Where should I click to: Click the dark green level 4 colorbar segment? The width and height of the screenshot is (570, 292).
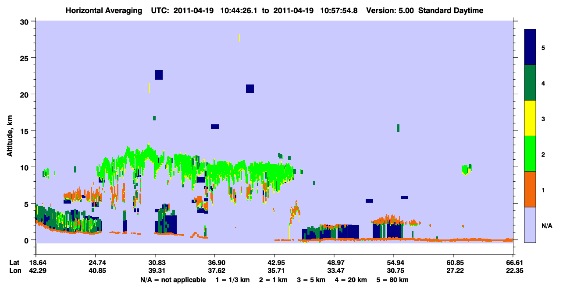pos(530,83)
